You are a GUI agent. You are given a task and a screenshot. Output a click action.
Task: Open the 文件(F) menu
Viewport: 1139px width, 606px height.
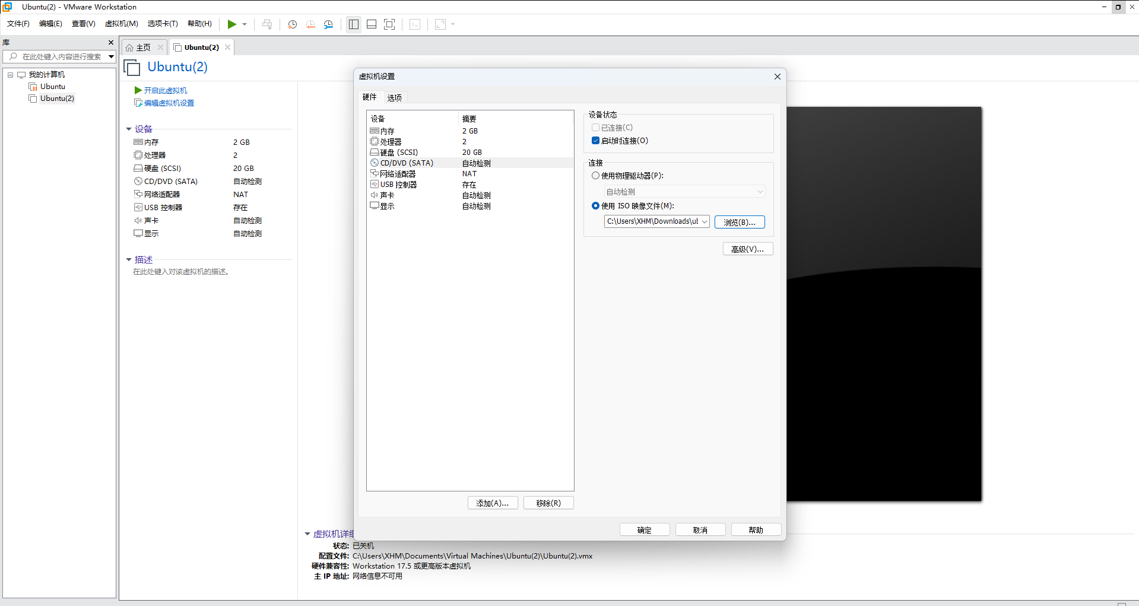(x=18, y=24)
